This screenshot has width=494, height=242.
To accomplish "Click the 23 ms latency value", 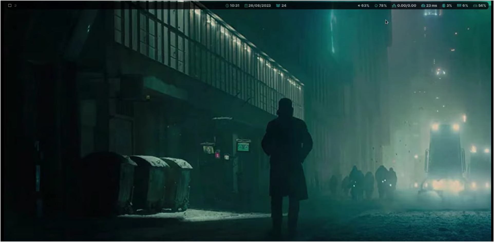I will coord(432,6).
